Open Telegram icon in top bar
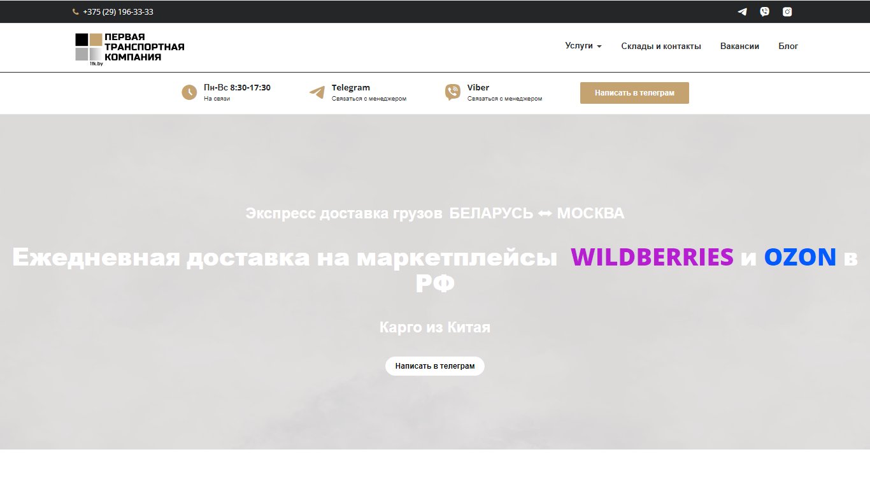Screen dimensions: 870x489 (x=742, y=11)
